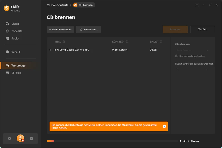Viewport: 222px width, 148px height.
Task: Click Alle löschen button
Action: [x=89, y=30]
